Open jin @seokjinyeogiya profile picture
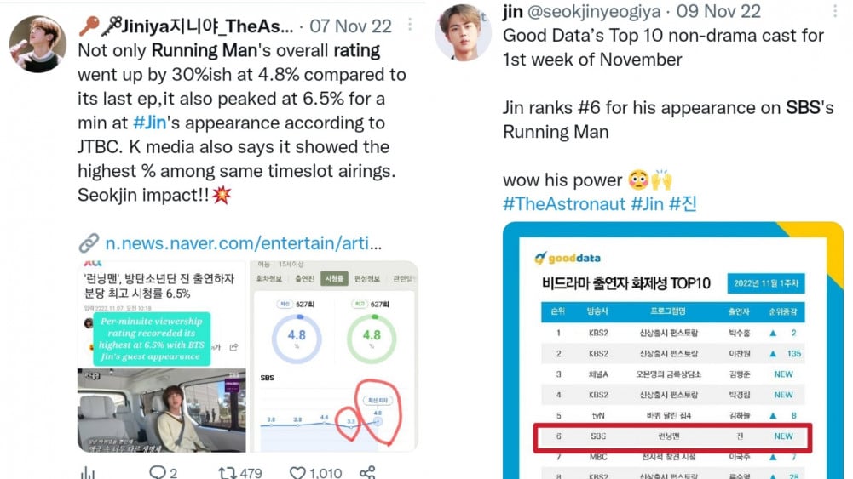This screenshot has height=479, width=853. tap(463, 32)
